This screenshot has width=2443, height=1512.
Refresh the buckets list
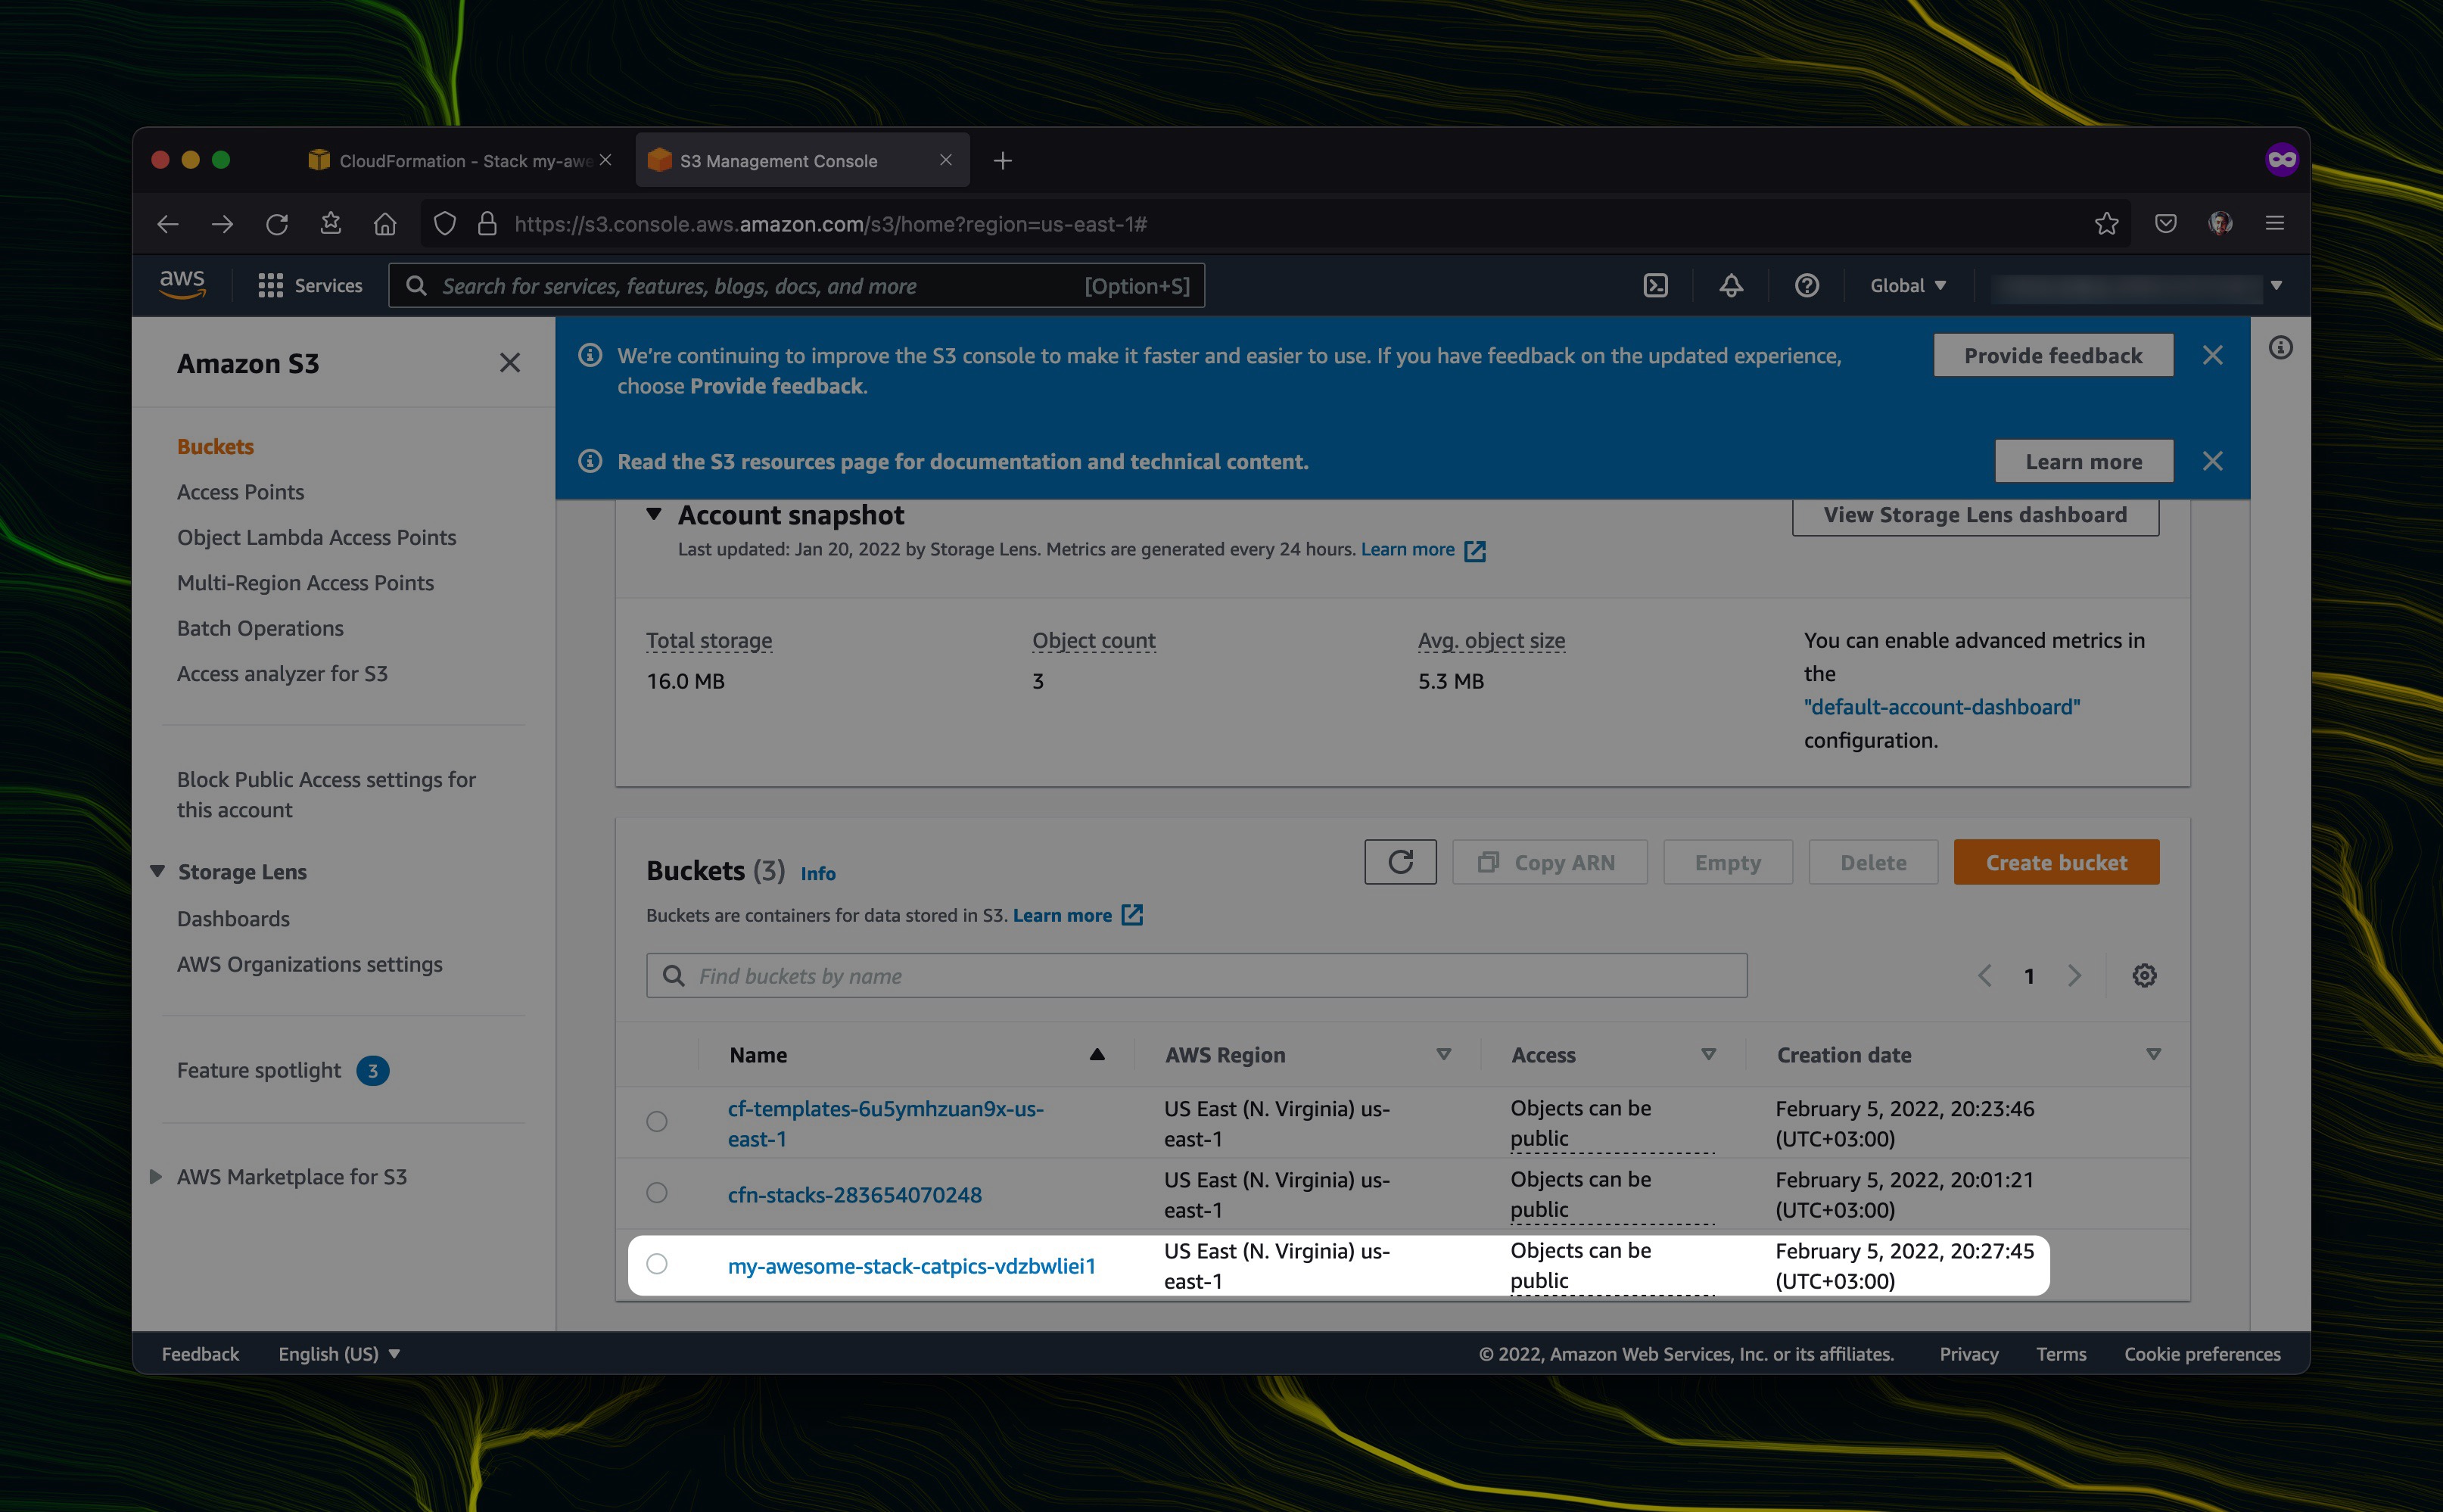click(x=1400, y=862)
